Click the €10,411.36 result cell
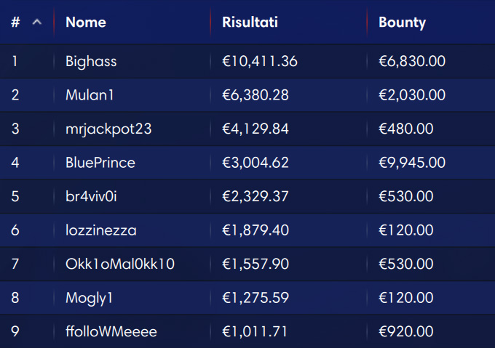The height and width of the screenshot is (348, 495). pos(260,61)
